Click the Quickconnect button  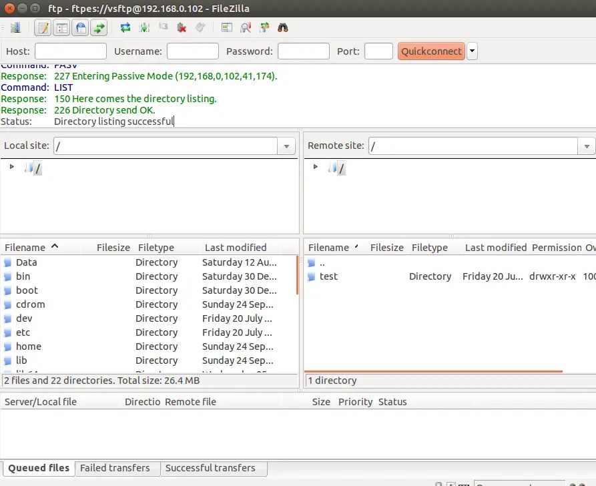click(431, 51)
